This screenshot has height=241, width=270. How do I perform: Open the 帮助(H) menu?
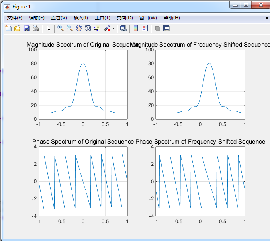(172, 18)
